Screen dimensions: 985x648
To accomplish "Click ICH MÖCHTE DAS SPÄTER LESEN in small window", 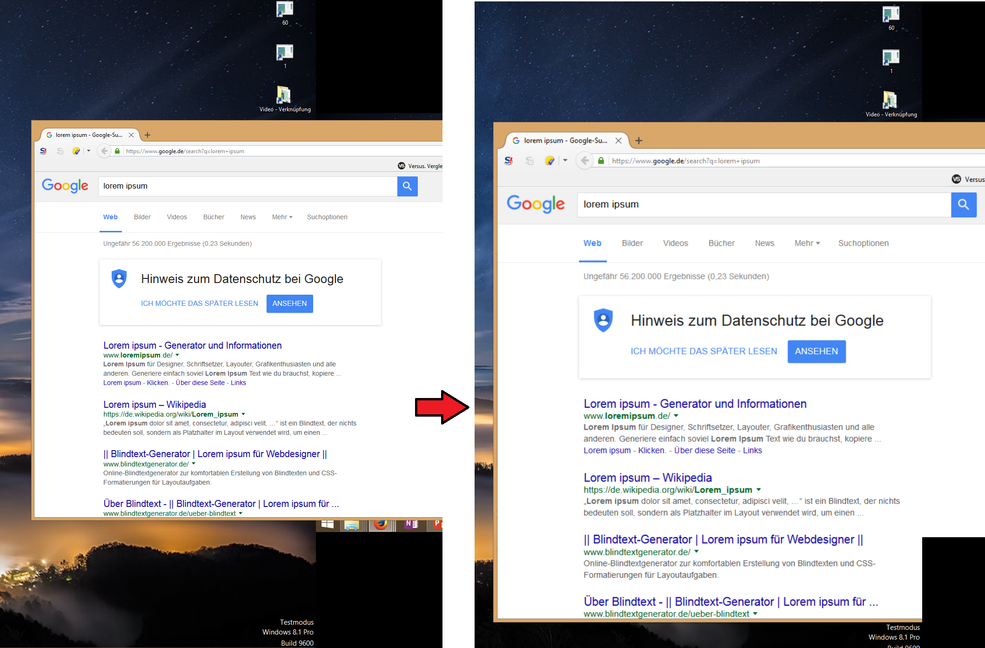I will click(200, 304).
